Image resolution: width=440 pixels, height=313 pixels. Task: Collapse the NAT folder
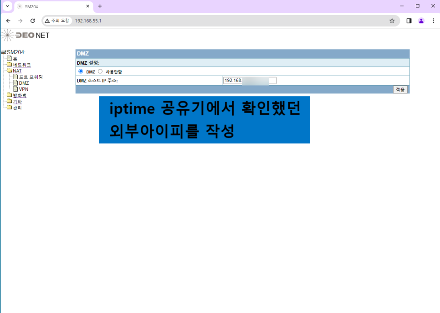coord(17,71)
